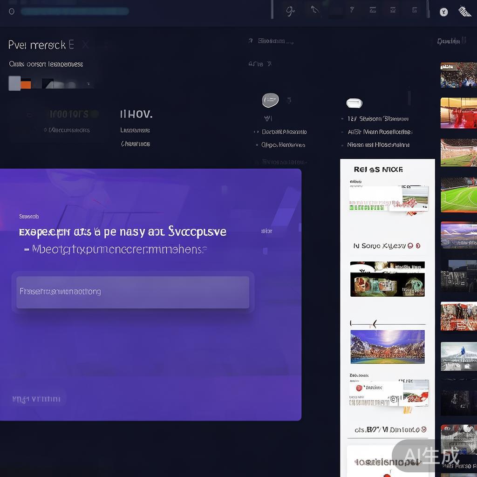Open the green soccer field thumbnail
This screenshot has width=477, height=477.
pos(458,194)
